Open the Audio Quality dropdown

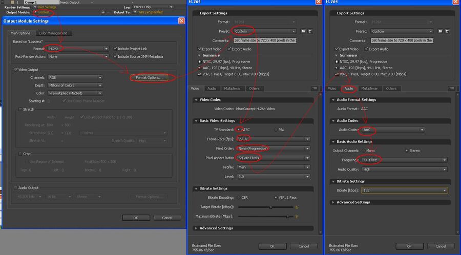[405, 169]
